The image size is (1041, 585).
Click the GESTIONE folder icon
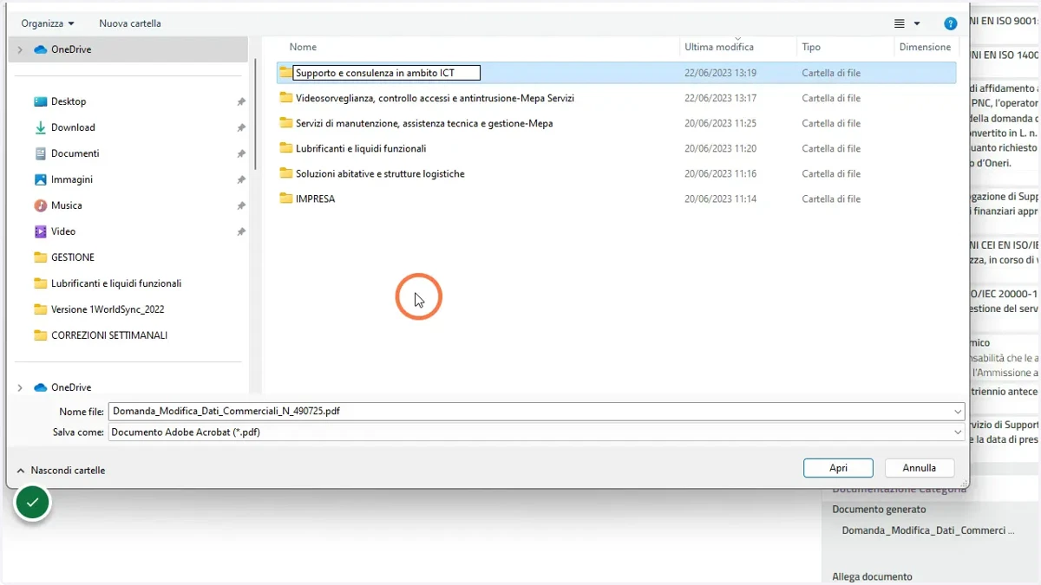tap(40, 257)
